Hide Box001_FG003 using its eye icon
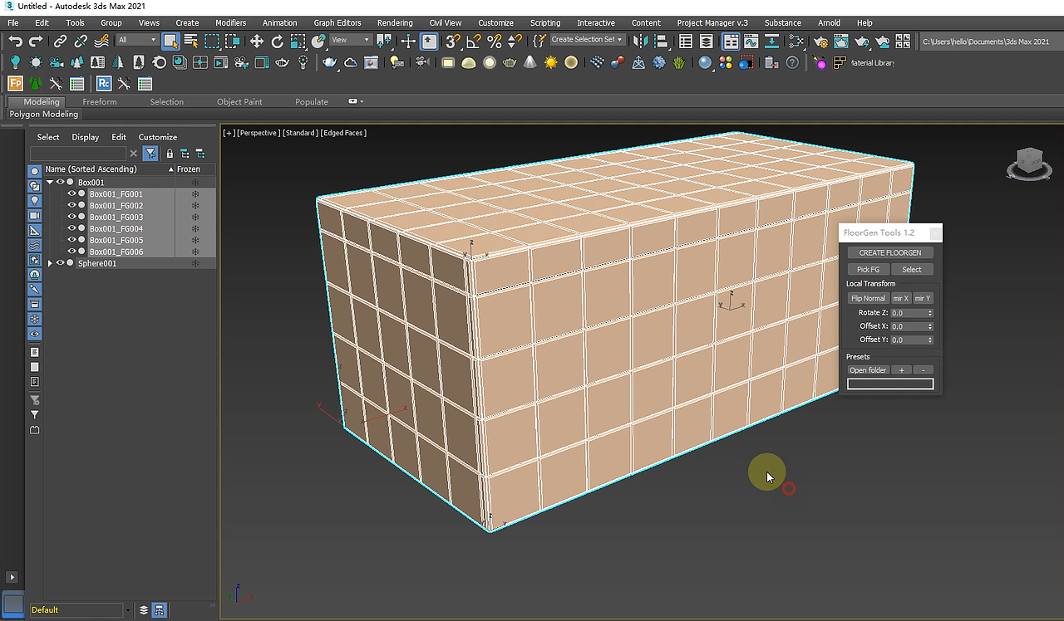The width and height of the screenshot is (1064, 621). (x=71, y=217)
